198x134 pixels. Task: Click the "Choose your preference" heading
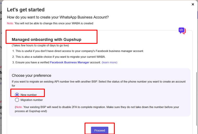[x=32, y=75]
